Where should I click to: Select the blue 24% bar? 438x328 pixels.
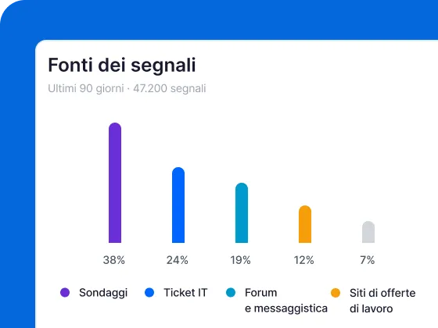pyautogui.click(x=178, y=205)
